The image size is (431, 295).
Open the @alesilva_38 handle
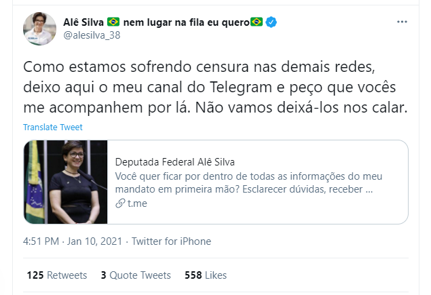(x=92, y=35)
